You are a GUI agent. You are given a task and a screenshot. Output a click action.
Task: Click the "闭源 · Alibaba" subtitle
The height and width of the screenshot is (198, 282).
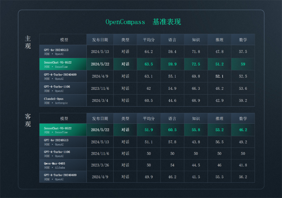pyautogui.click(x=55, y=168)
